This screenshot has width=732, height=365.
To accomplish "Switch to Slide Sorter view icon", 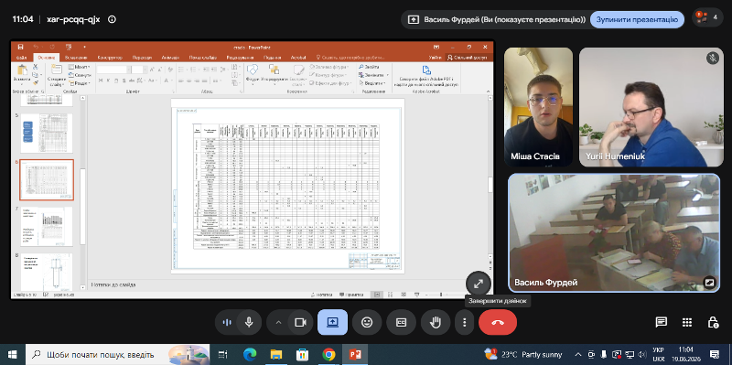I will tap(390, 295).
